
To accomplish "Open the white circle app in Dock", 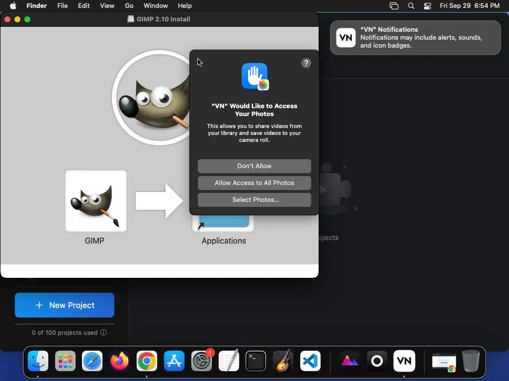I will (377, 361).
